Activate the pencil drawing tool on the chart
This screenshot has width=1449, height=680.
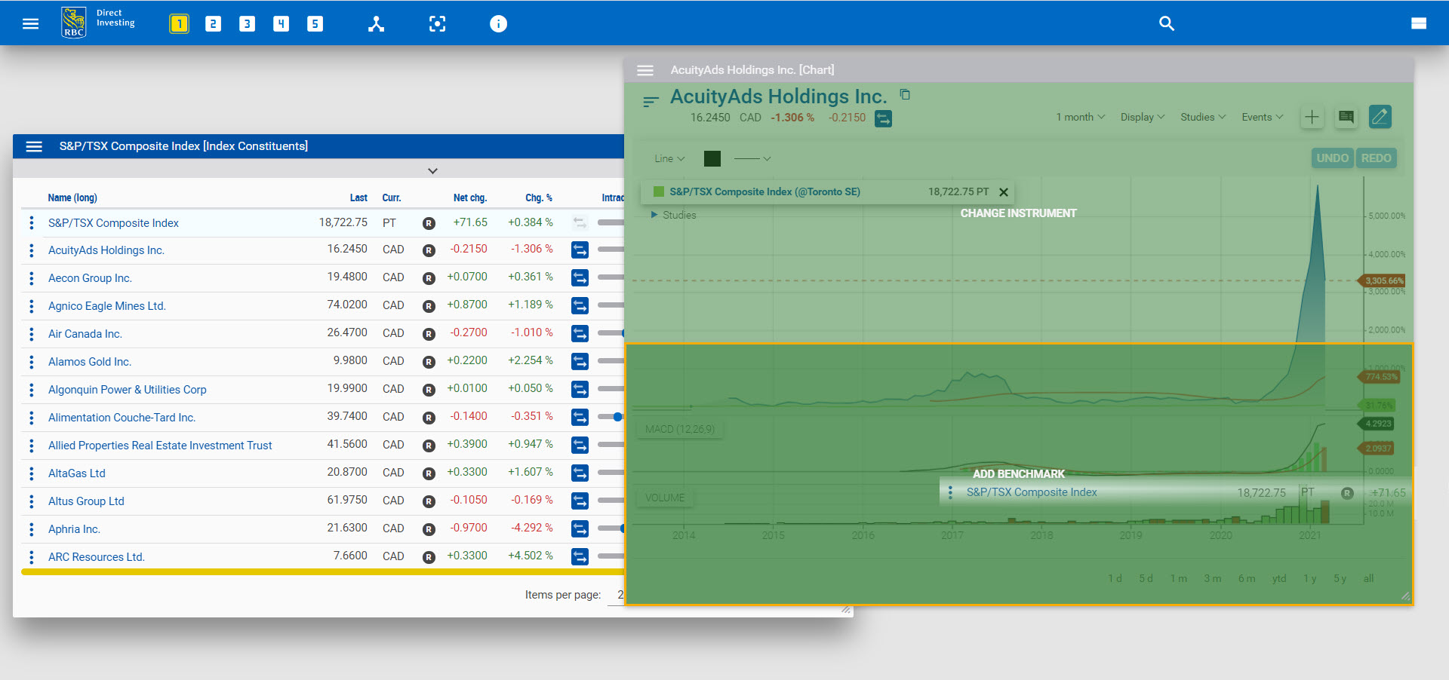tap(1380, 117)
